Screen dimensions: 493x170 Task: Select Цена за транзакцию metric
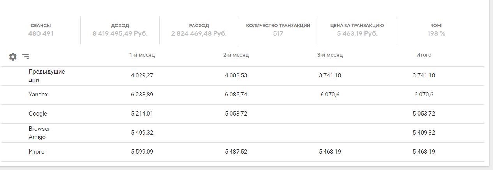[x=357, y=30]
